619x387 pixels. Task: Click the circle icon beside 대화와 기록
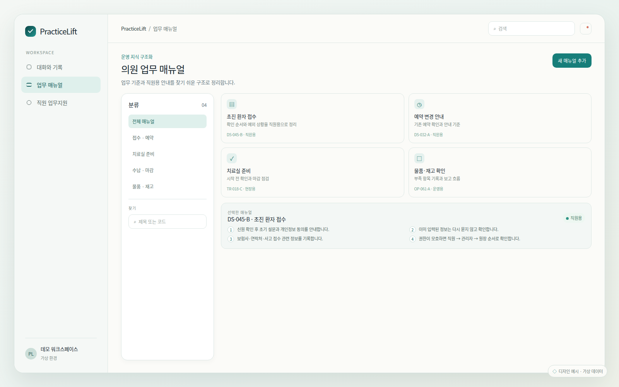coord(29,67)
